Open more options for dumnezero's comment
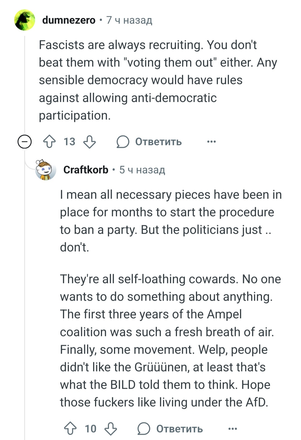Viewport: 301px width, 440px height. coord(212,142)
